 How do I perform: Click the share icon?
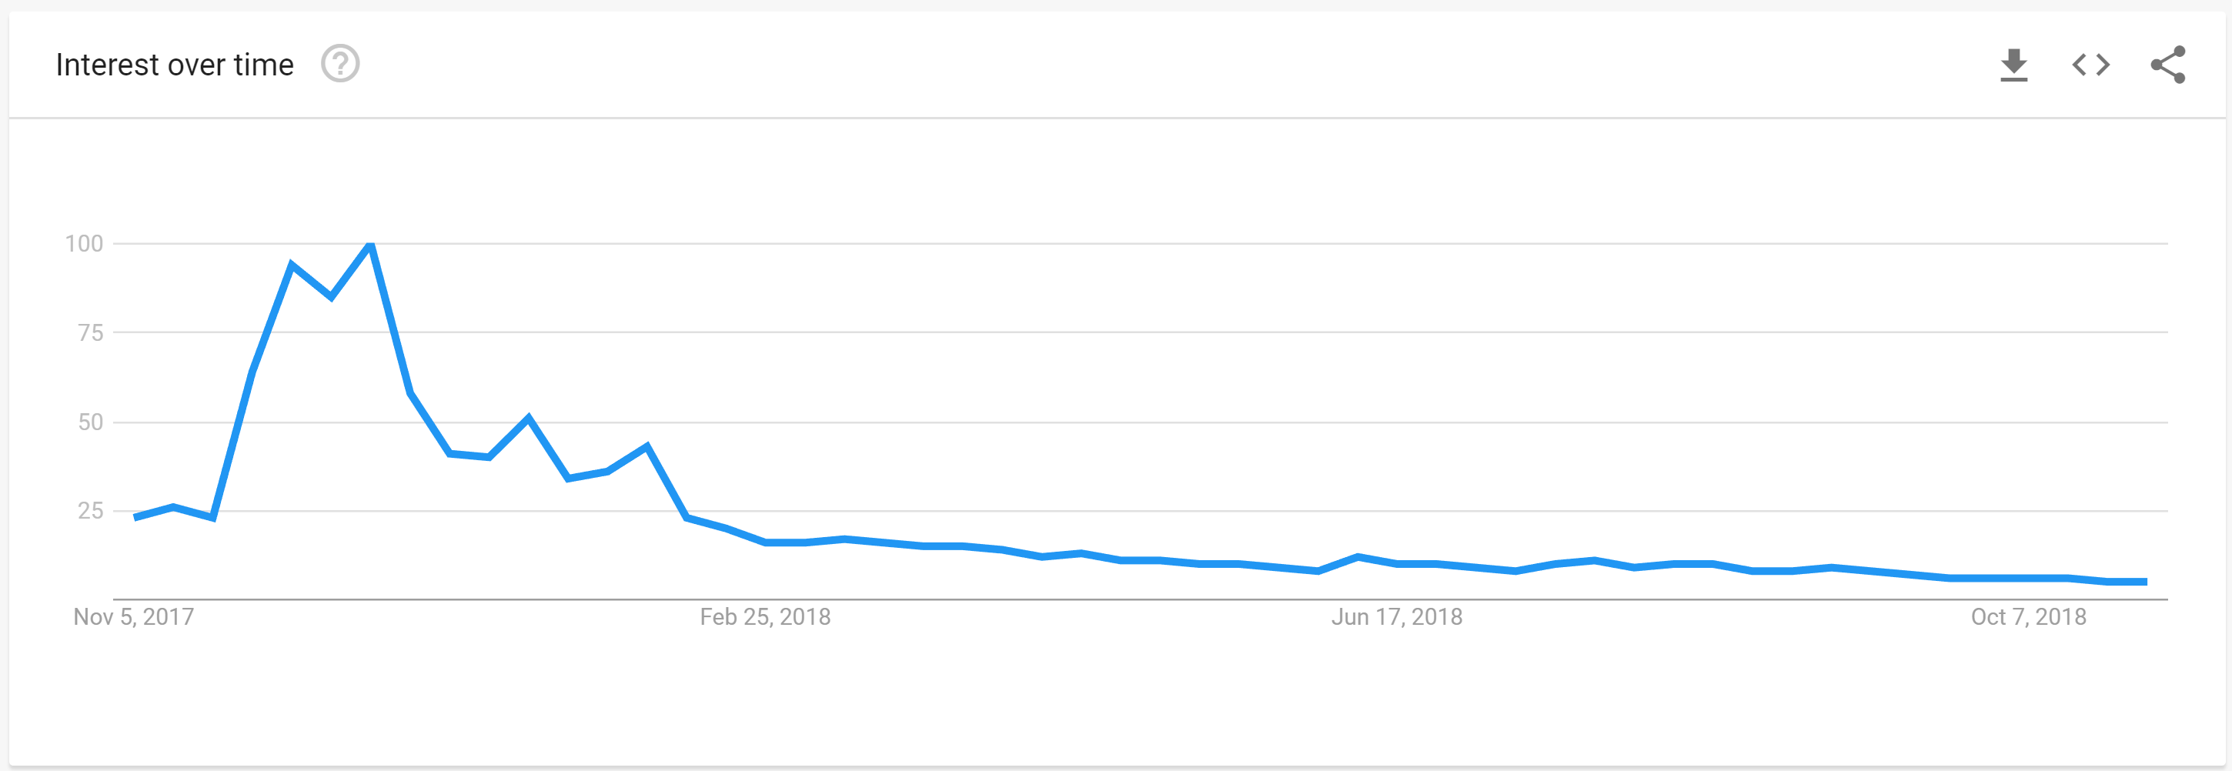[2168, 65]
